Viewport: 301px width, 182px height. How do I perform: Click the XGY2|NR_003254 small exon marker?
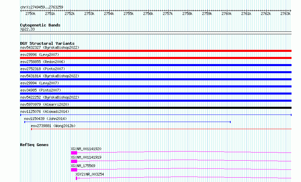[76, 178]
